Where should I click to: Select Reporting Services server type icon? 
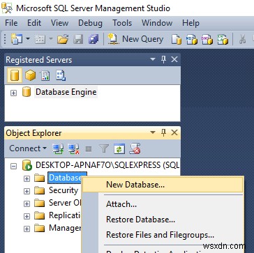coord(45,75)
